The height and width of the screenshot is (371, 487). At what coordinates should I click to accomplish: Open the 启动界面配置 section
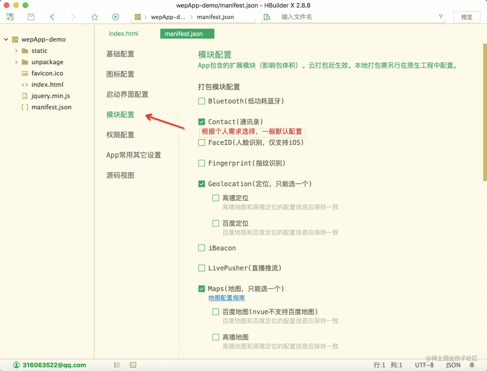[127, 95]
